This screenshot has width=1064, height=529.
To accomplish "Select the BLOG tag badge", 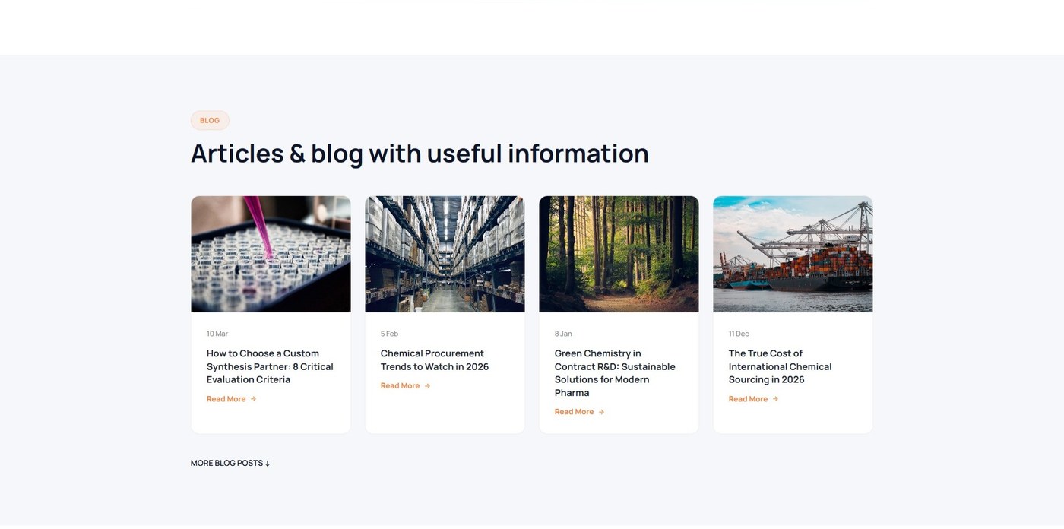I will [x=210, y=120].
